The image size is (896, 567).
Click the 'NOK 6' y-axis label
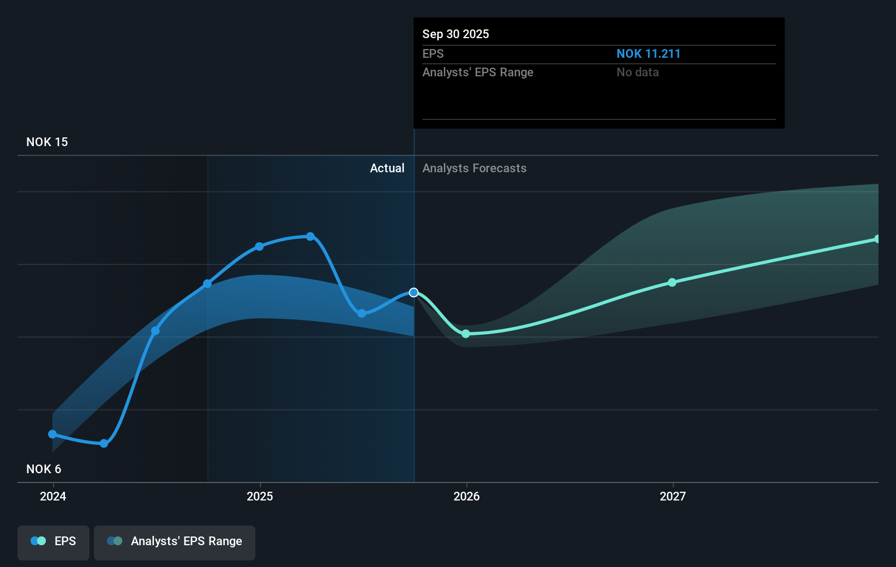tap(44, 469)
